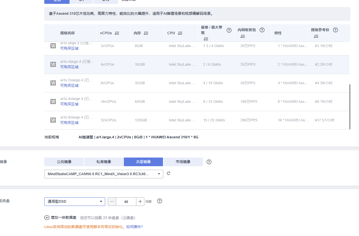This screenshot has width=359, height=236.
Task: Click 32GiB memory cell
Action: coord(140,83)
